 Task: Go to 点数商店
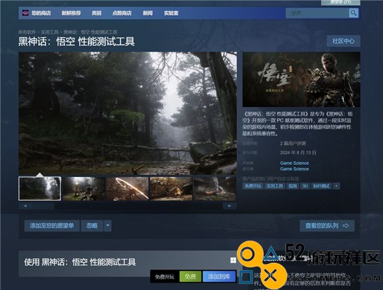coord(122,13)
